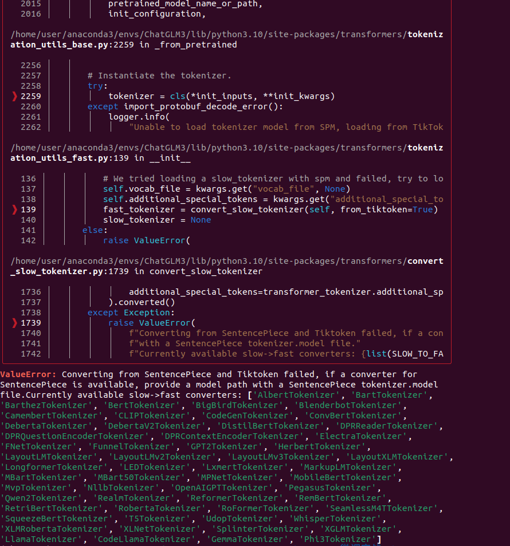Click line number 139 in the traceback
Viewport: 510px width, 546px height.
coord(28,209)
